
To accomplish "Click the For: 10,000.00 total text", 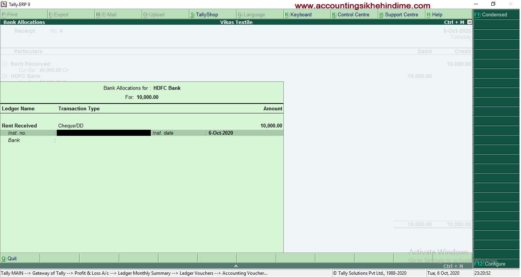I will pyautogui.click(x=142, y=97).
